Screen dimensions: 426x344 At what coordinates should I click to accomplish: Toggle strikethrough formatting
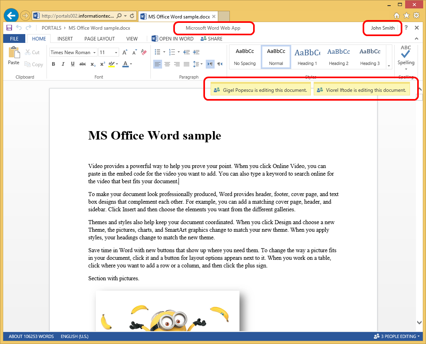[83, 64]
